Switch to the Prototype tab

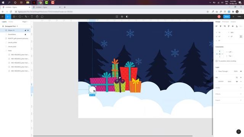pos(225,22)
